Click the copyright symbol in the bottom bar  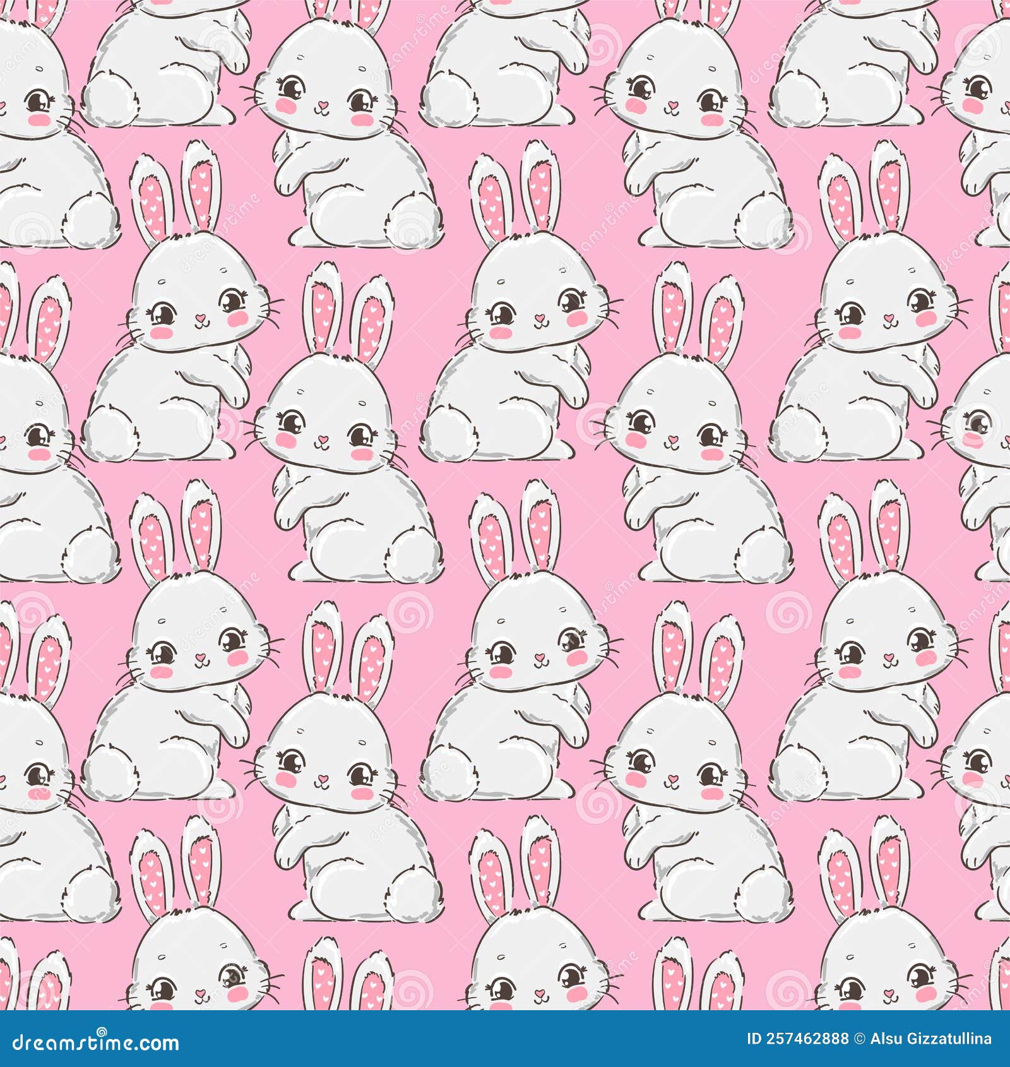point(860,1039)
